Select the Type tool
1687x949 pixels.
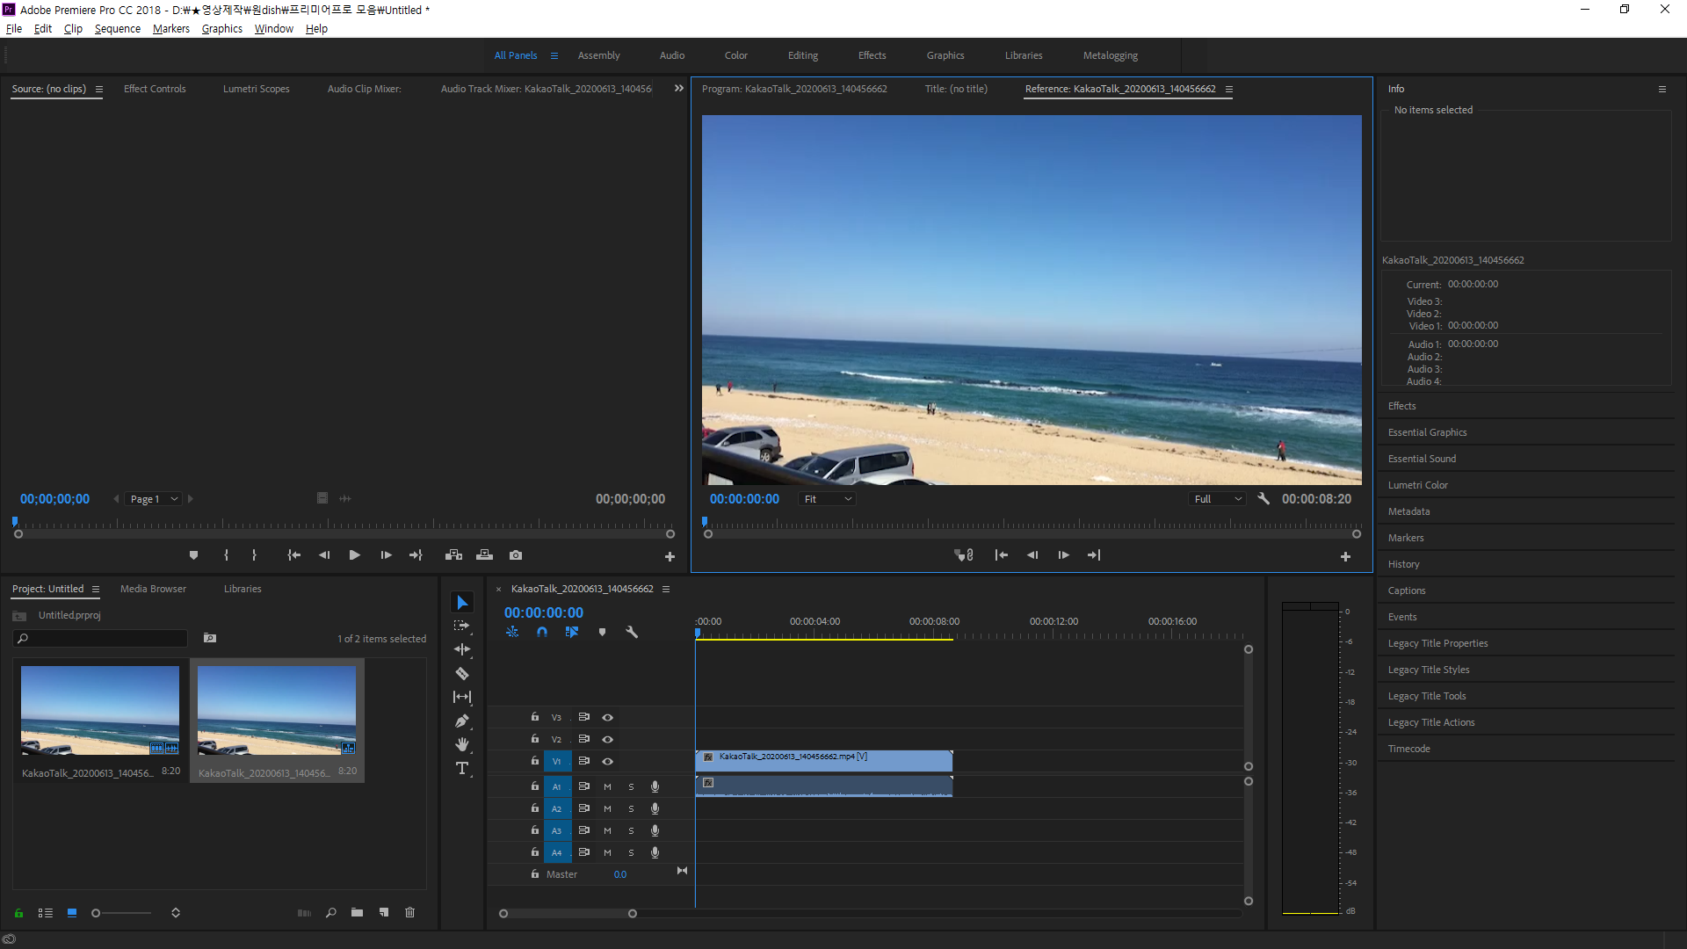(461, 769)
